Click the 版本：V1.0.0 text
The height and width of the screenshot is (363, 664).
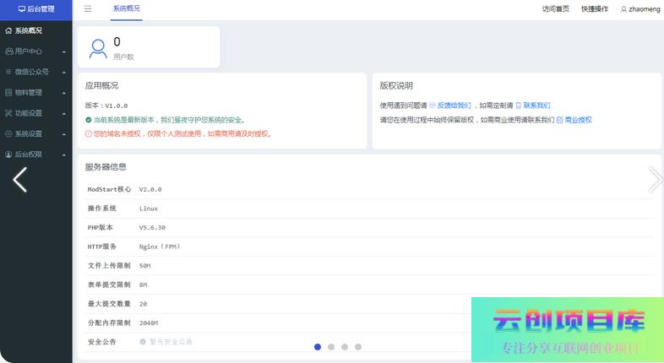point(106,106)
